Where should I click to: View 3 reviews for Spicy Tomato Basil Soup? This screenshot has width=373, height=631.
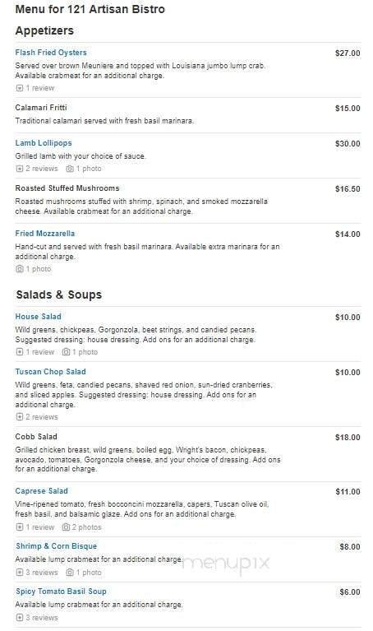[37, 617]
